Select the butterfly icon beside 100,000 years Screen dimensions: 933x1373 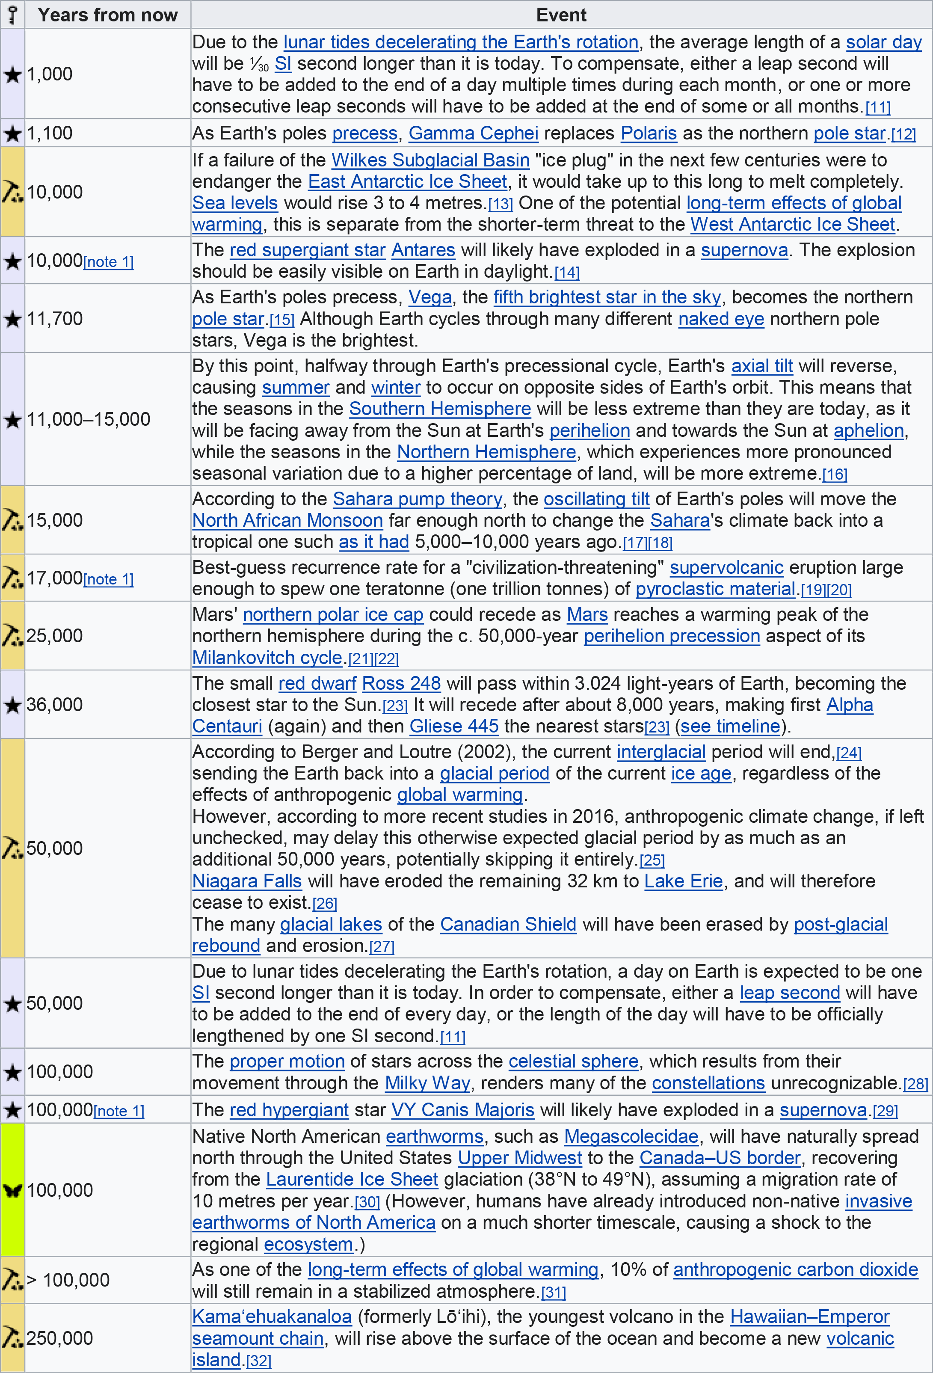tap(12, 1189)
